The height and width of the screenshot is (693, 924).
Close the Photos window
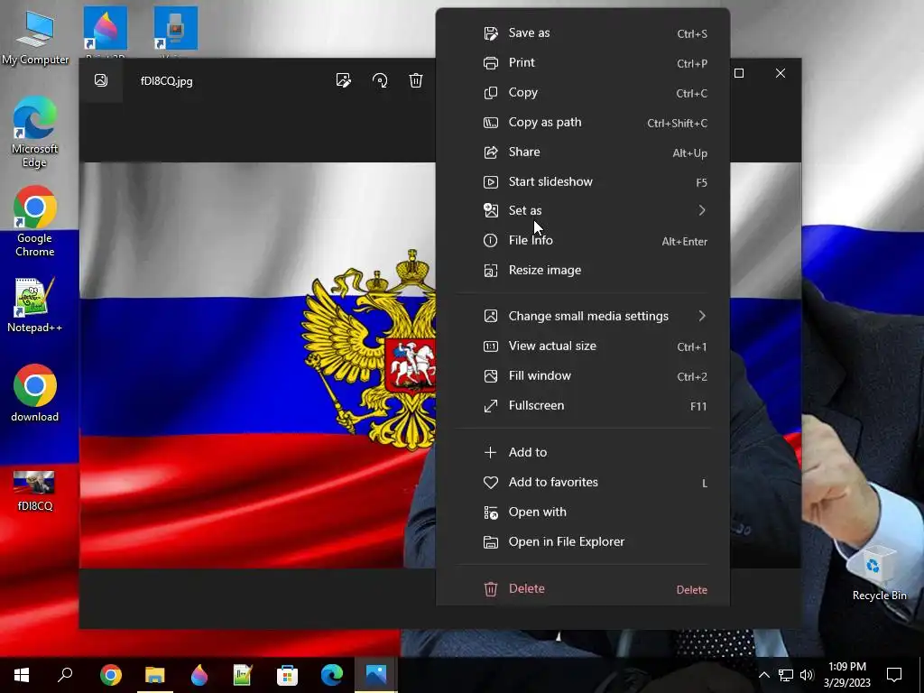(x=781, y=73)
